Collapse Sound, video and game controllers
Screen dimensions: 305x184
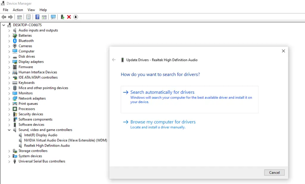pyautogui.click(x=9, y=130)
